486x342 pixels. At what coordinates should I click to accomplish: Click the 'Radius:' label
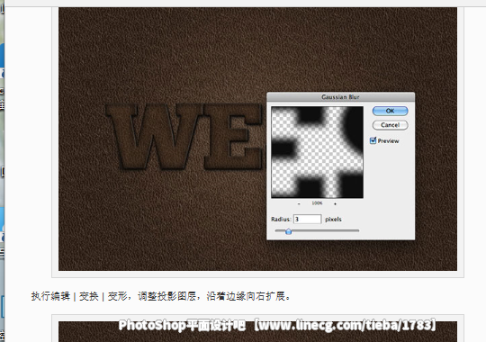click(281, 220)
